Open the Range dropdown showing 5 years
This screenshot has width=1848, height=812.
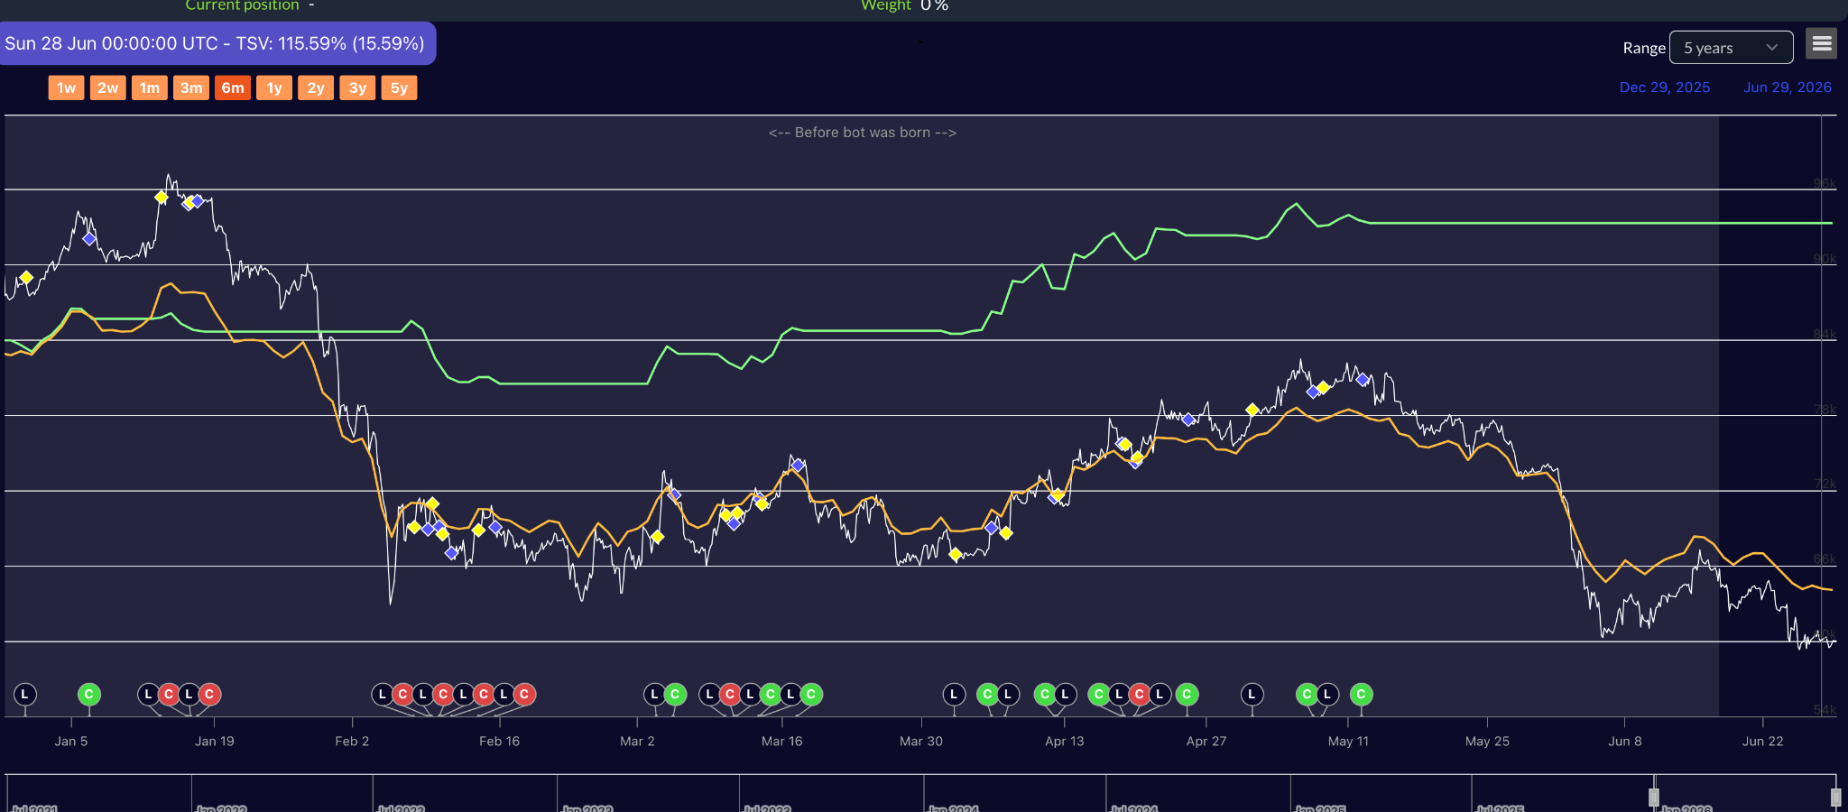click(1731, 48)
